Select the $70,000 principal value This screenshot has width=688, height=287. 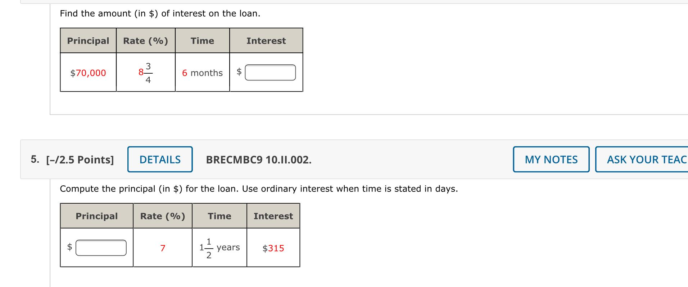click(87, 73)
